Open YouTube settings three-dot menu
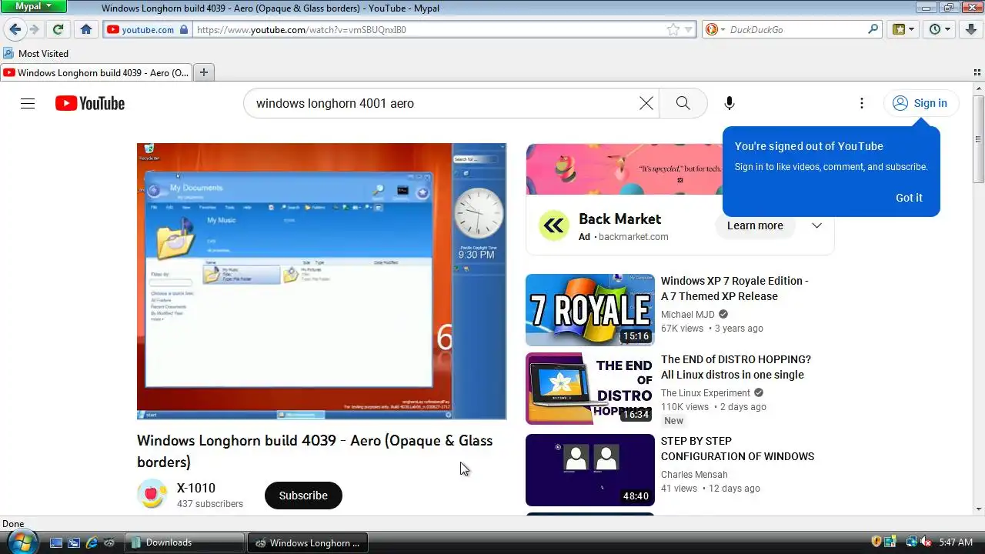 [x=862, y=103]
